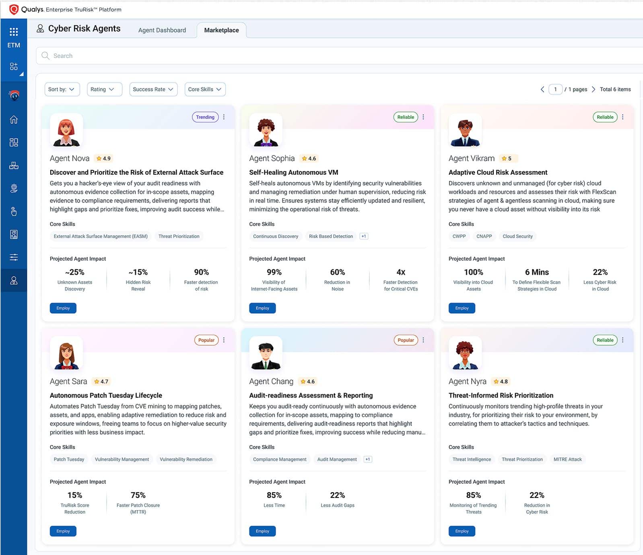Select the Marketplace tab

coord(221,30)
